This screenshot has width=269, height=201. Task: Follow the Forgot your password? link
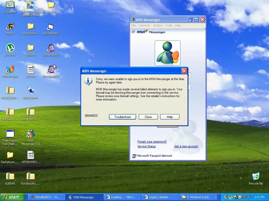[152, 142]
